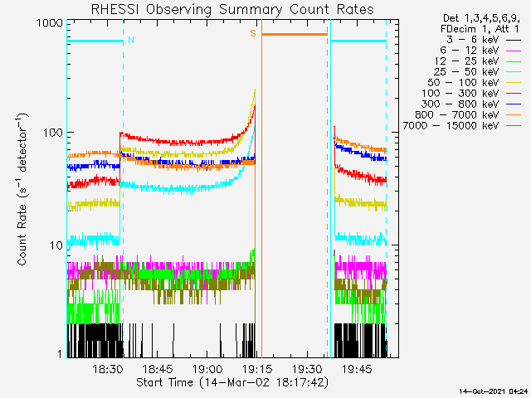Click the '14-Oct-2021 04:24' timestamp
Image resolution: width=531 pixels, height=398 pixels.
tap(493, 391)
